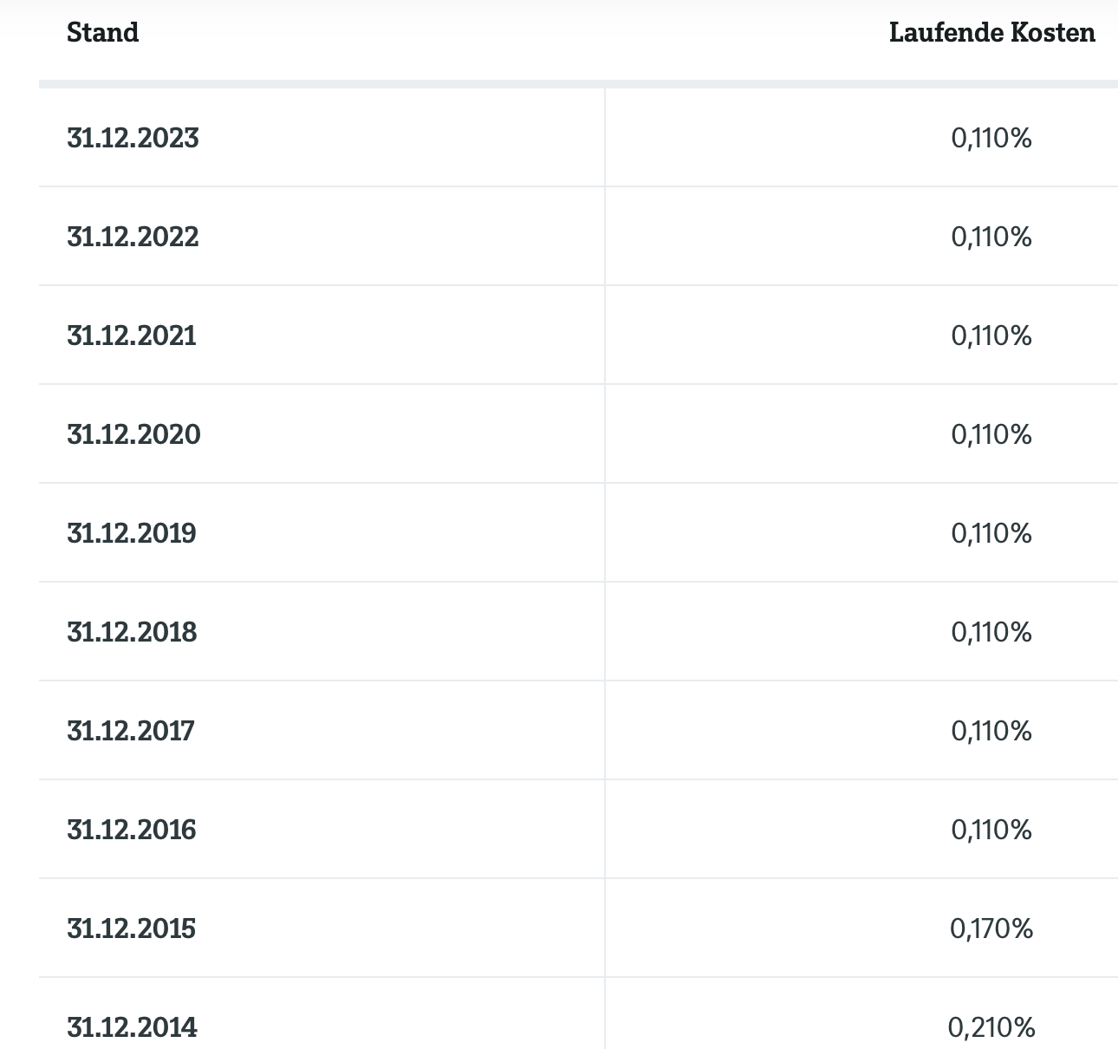Choose the 31.12.2018 row date
The height and width of the screenshot is (1049, 1118).
[132, 632]
